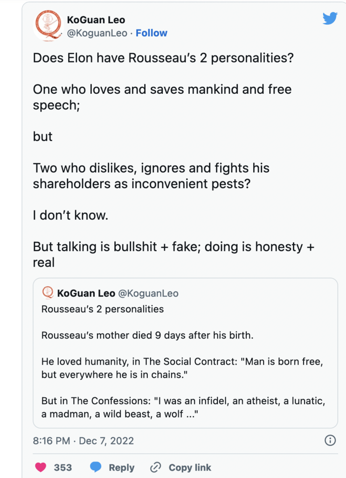Click the Copy link text

click(190, 467)
